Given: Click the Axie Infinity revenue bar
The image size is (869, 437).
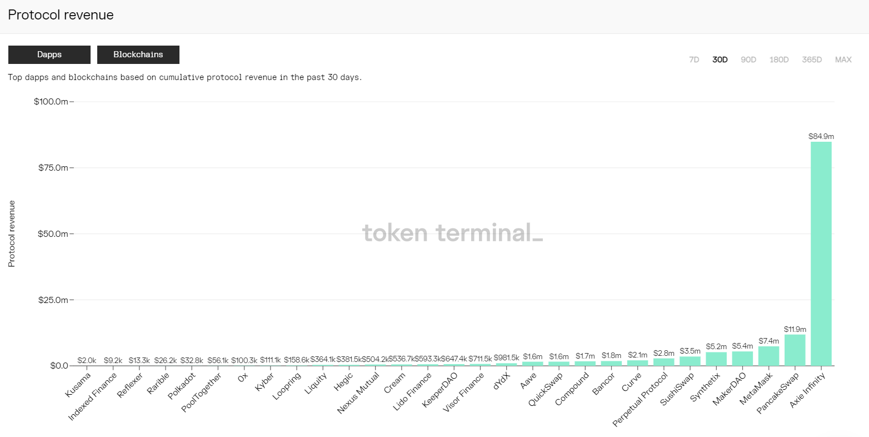Looking at the screenshot, I should (x=821, y=254).
